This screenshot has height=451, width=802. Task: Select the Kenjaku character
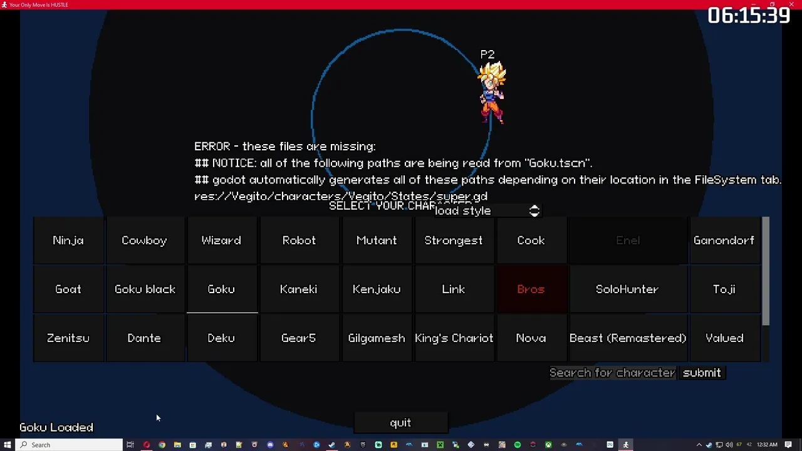point(377,289)
